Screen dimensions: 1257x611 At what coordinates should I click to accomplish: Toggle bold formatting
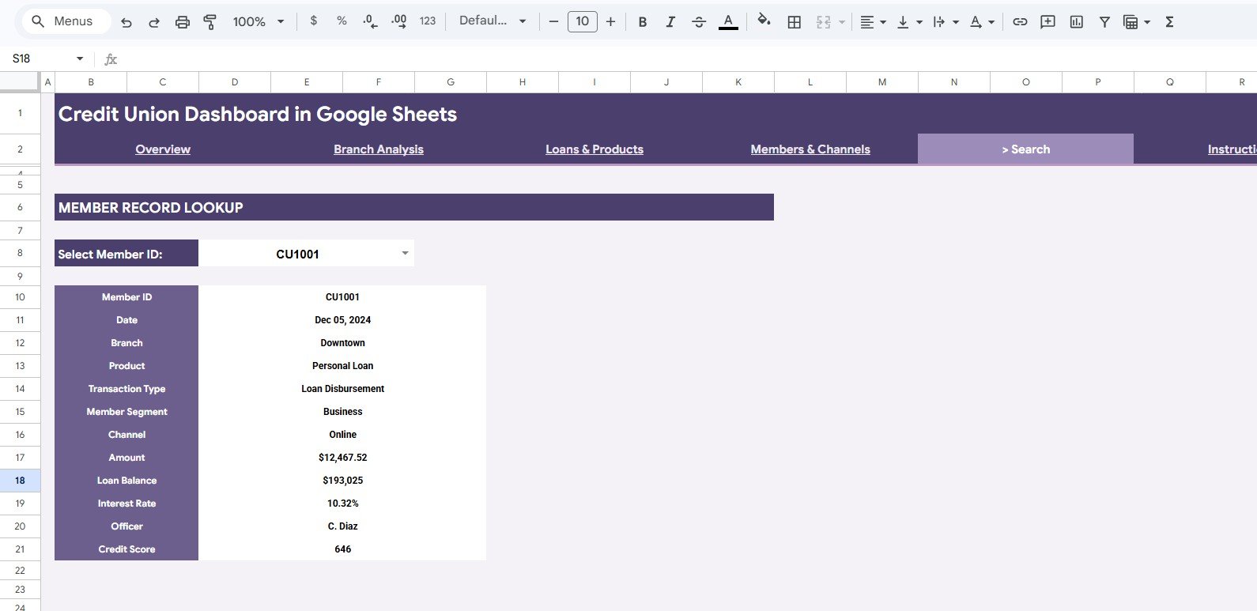click(x=643, y=22)
